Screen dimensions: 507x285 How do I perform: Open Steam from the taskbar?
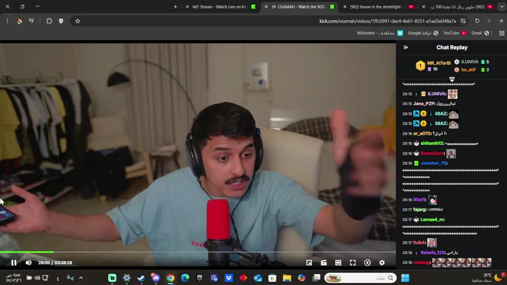coord(141,278)
